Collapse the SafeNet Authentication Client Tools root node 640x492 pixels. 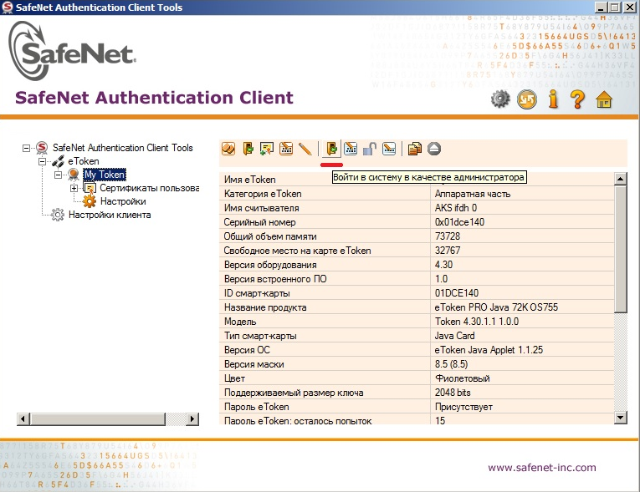26,148
